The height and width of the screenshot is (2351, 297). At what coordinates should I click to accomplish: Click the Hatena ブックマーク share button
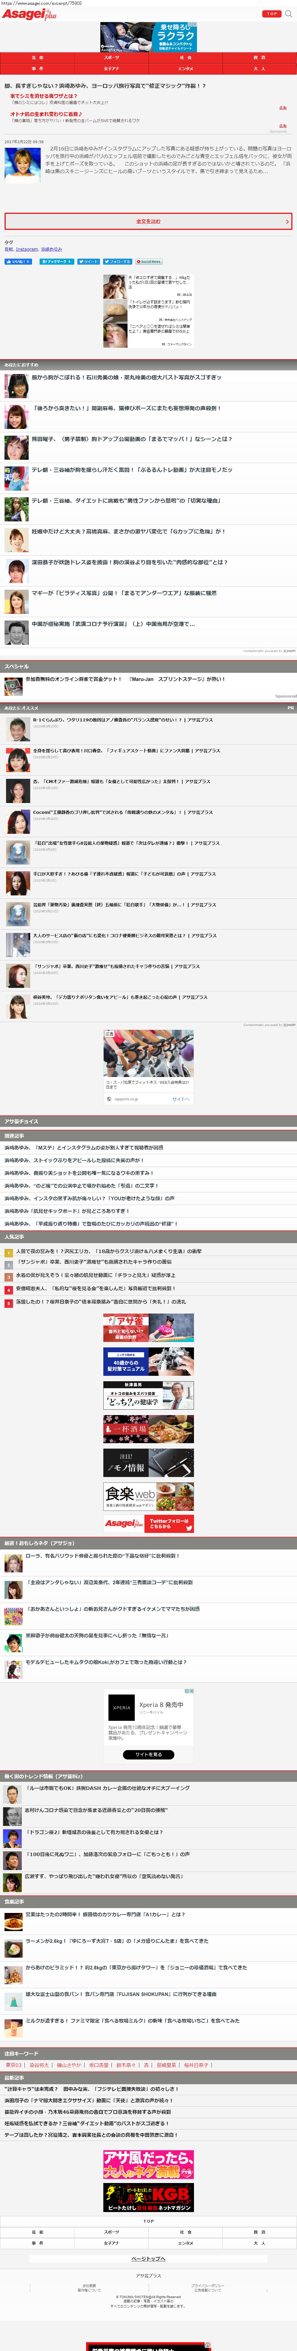pyautogui.click(x=57, y=262)
